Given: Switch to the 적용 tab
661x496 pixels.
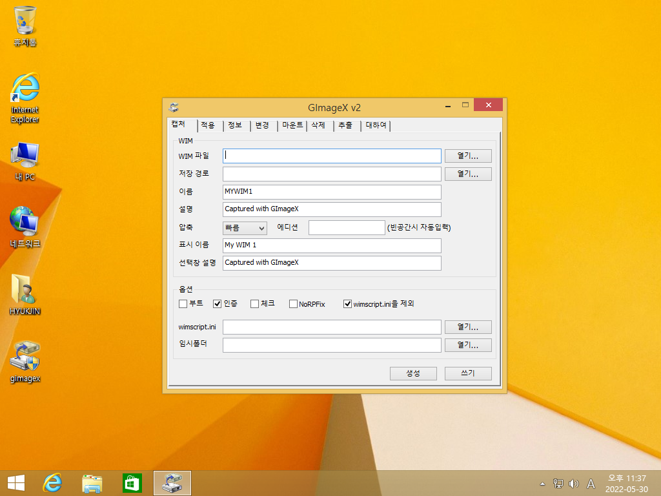Looking at the screenshot, I should [x=208, y=125].
